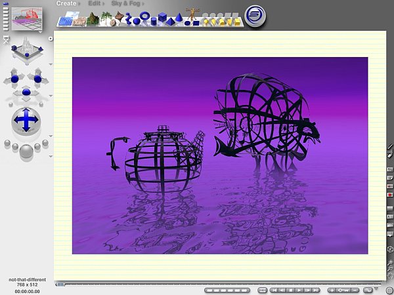Switch to the Sky & Fog palette
The height and width of the screenshot is (295, 394).
pyautogui.click(x=127, y=3)
